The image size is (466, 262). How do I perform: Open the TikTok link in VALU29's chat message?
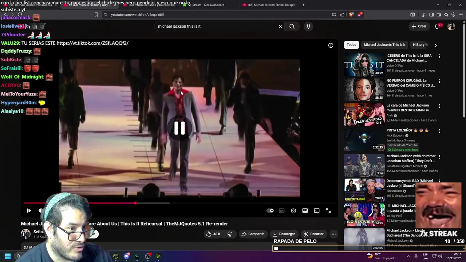tap(92, 43)
